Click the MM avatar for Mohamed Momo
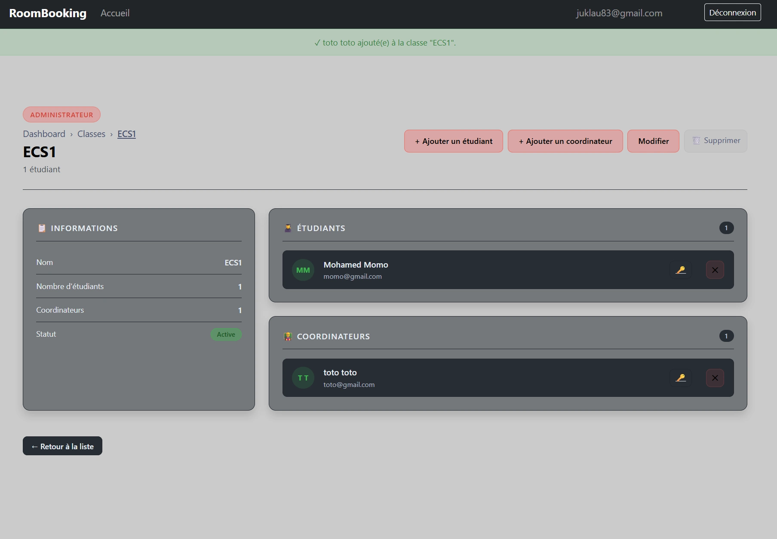This screenshot has height=539, width=777. 303,270
